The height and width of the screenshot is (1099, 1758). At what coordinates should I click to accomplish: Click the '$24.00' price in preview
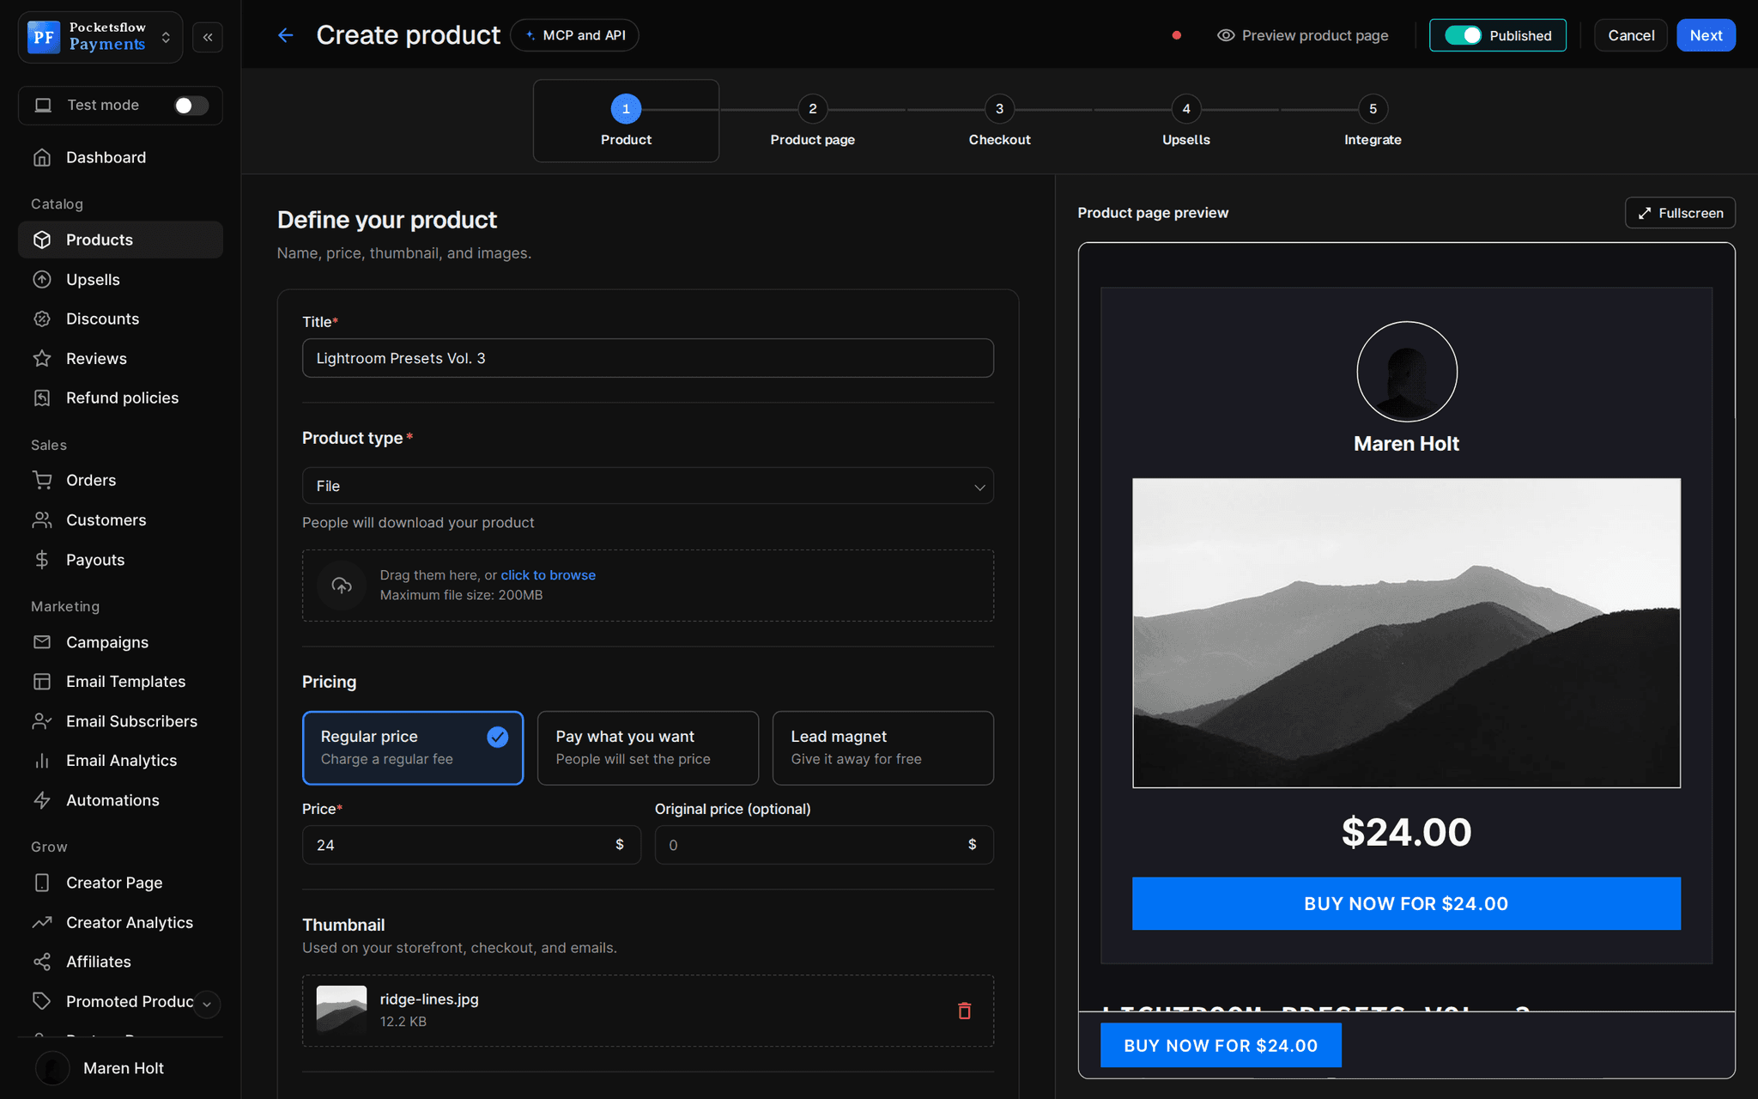[x=1406, y=832]
